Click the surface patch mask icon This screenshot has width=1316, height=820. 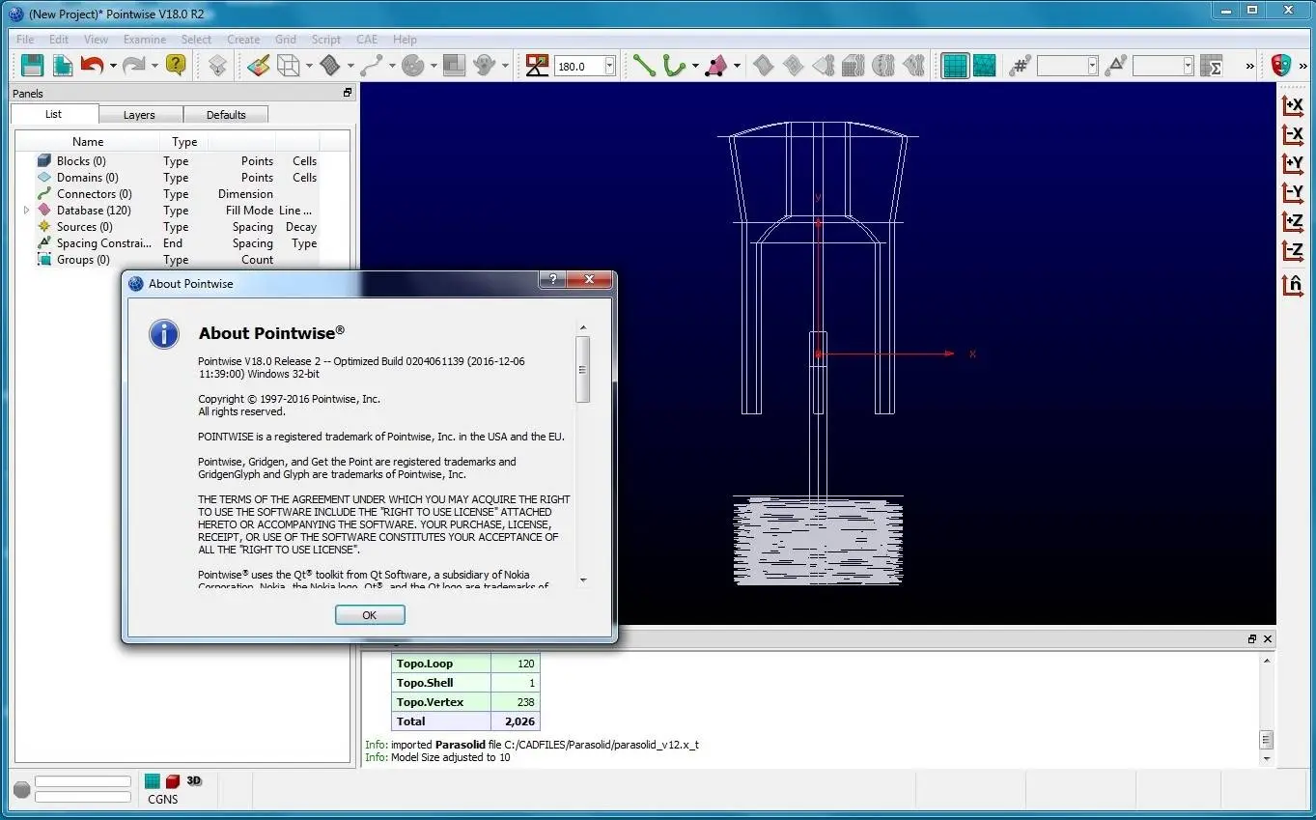pyautogui.click(x=330, y=66)
